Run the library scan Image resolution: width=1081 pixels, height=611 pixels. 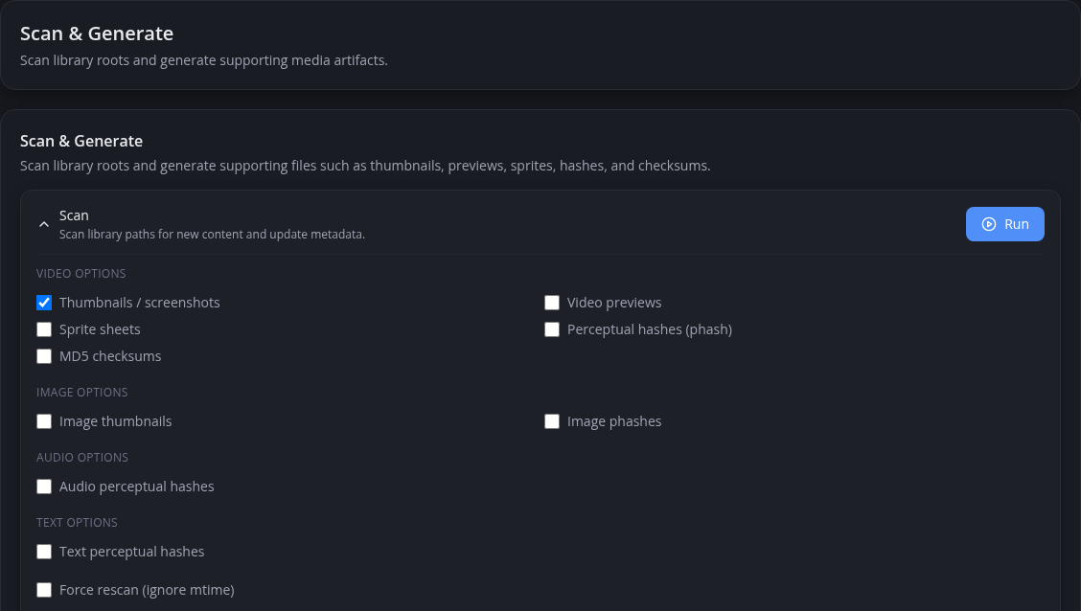pos(1004,224)
